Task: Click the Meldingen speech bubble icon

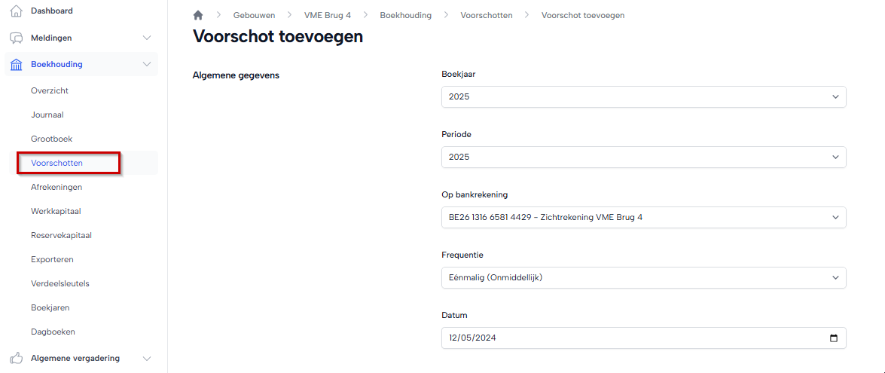Action: pos(16,38)
